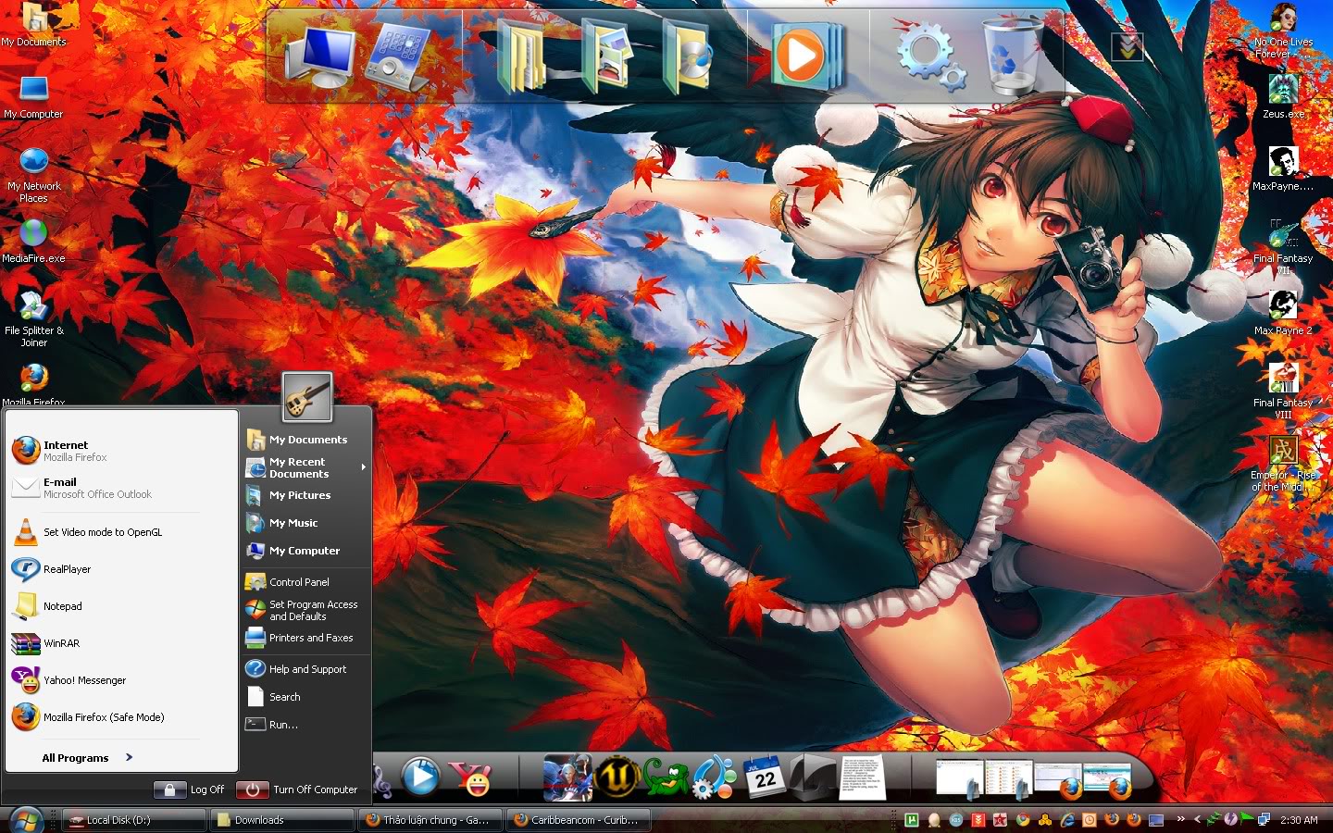The width and height of the screenshot is (1333, 833).
Task: Launch MediaFire.exe desktop icon
Action: pos(33,242)
